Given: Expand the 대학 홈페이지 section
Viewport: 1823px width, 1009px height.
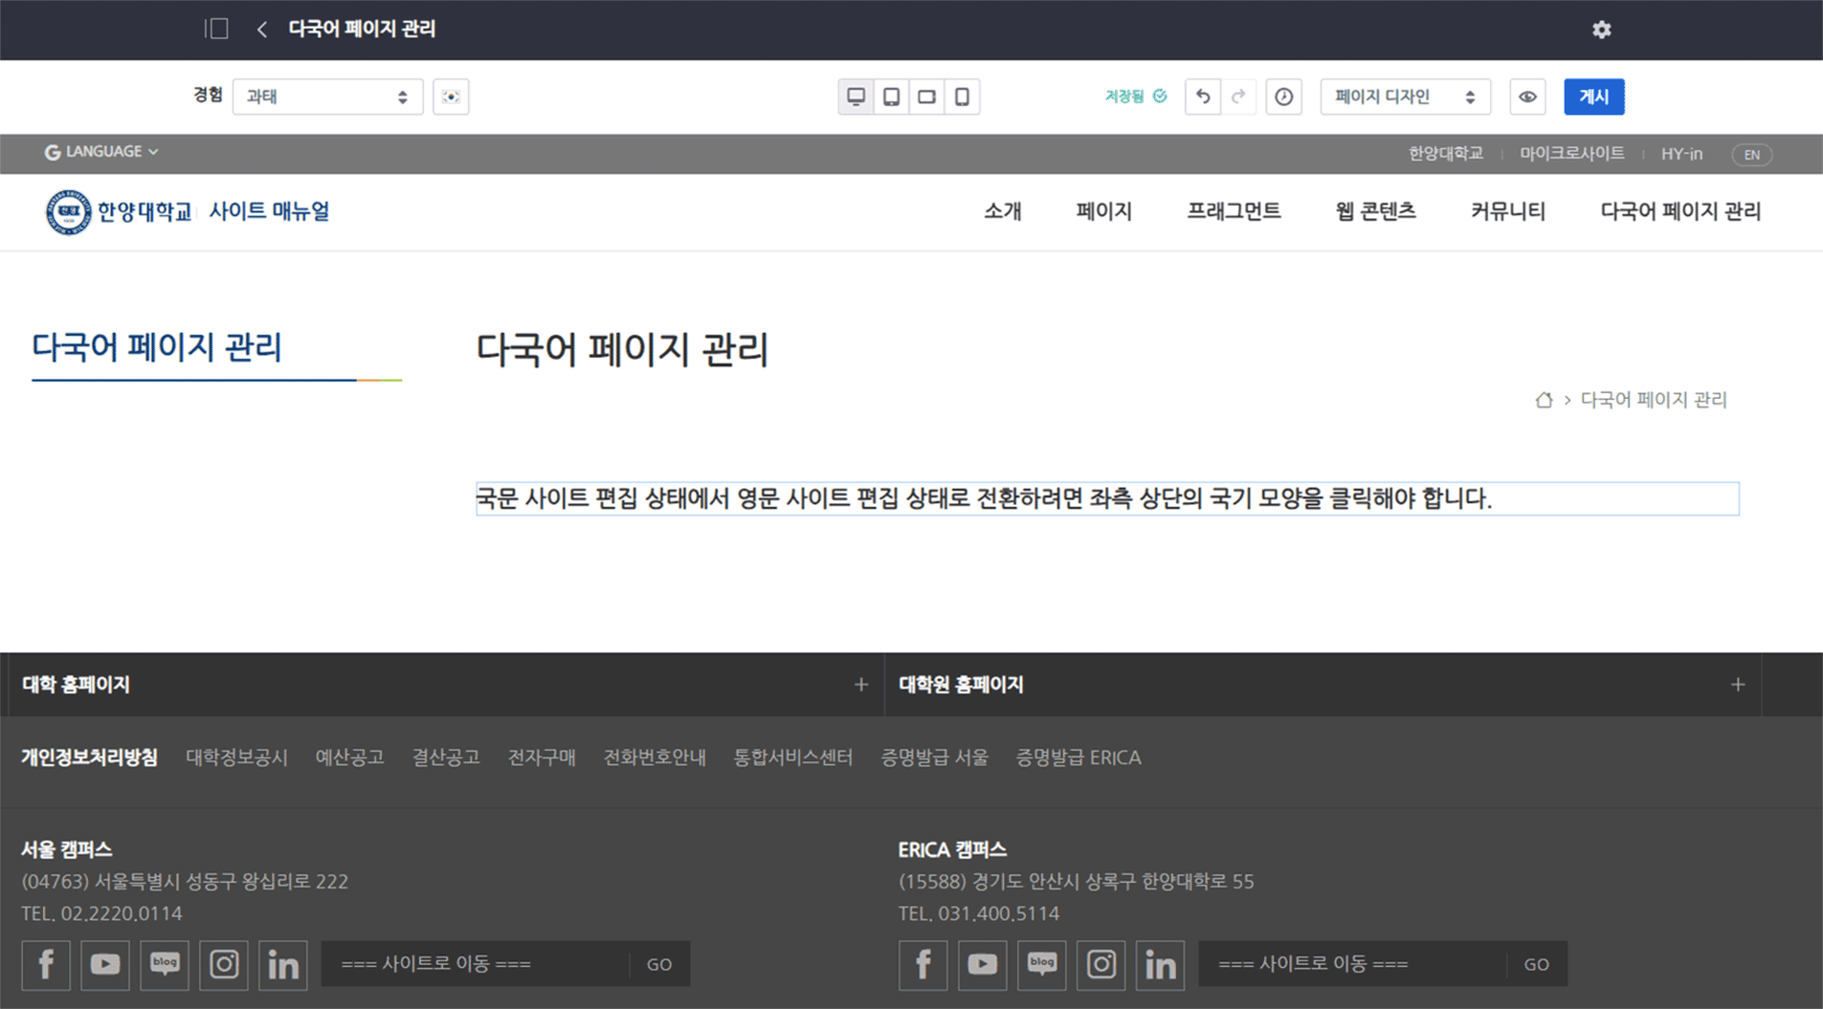Looking at the screenshot, I should pyautogui.click(x=860, y=685).
